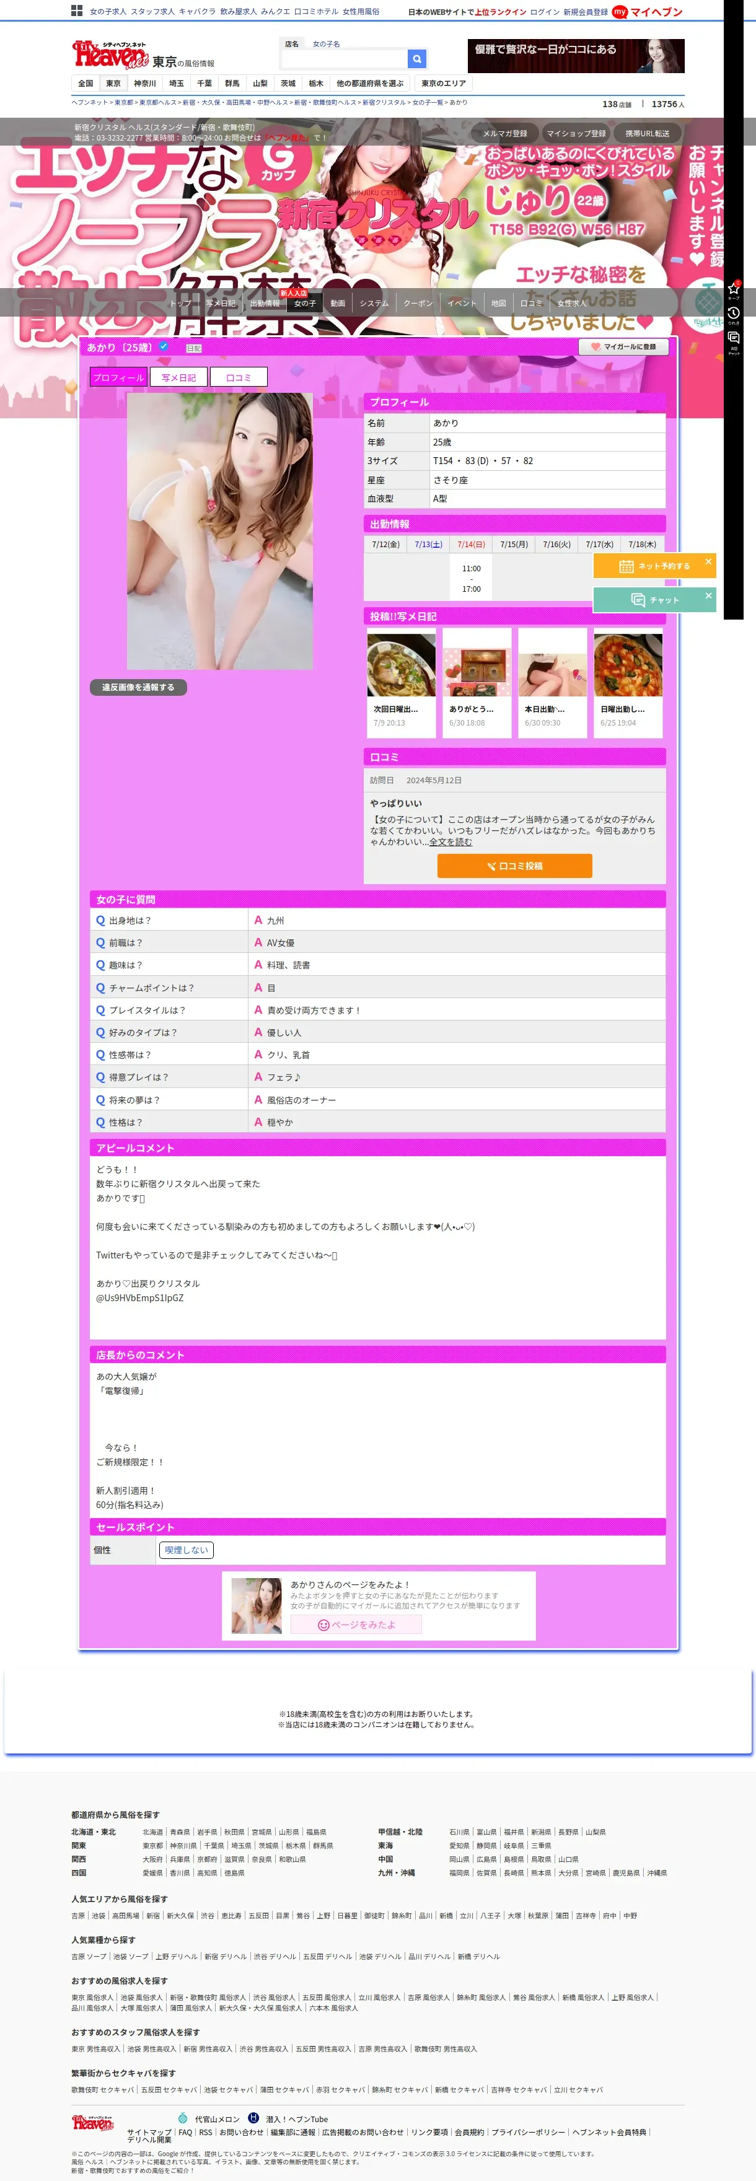The image size is (756, 2181).
Task: Click the main profile photo of あかり
Action: tap(220, 531)
